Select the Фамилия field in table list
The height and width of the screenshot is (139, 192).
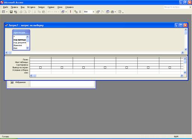point(18,45)
